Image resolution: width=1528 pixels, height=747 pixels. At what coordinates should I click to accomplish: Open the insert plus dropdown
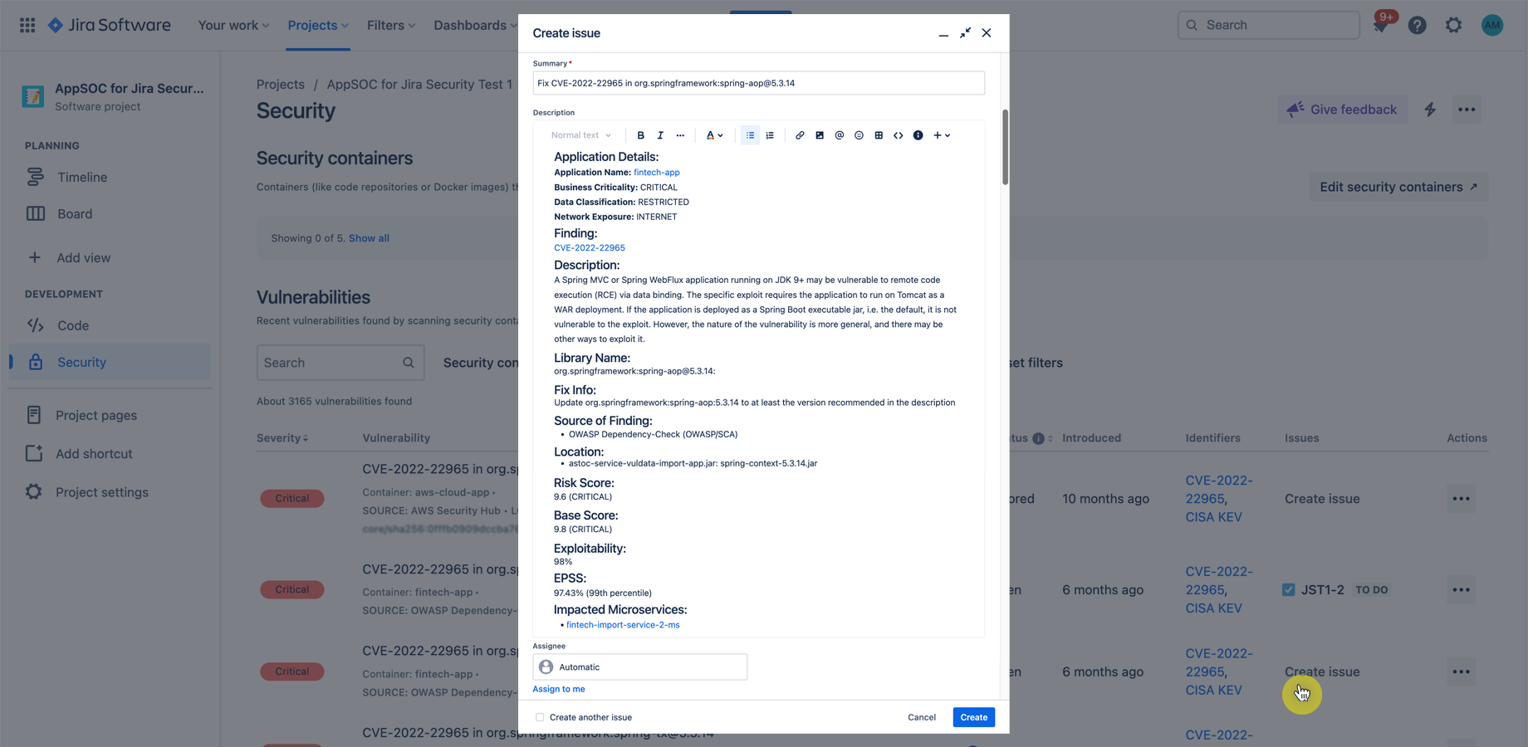tap(942, 135)
